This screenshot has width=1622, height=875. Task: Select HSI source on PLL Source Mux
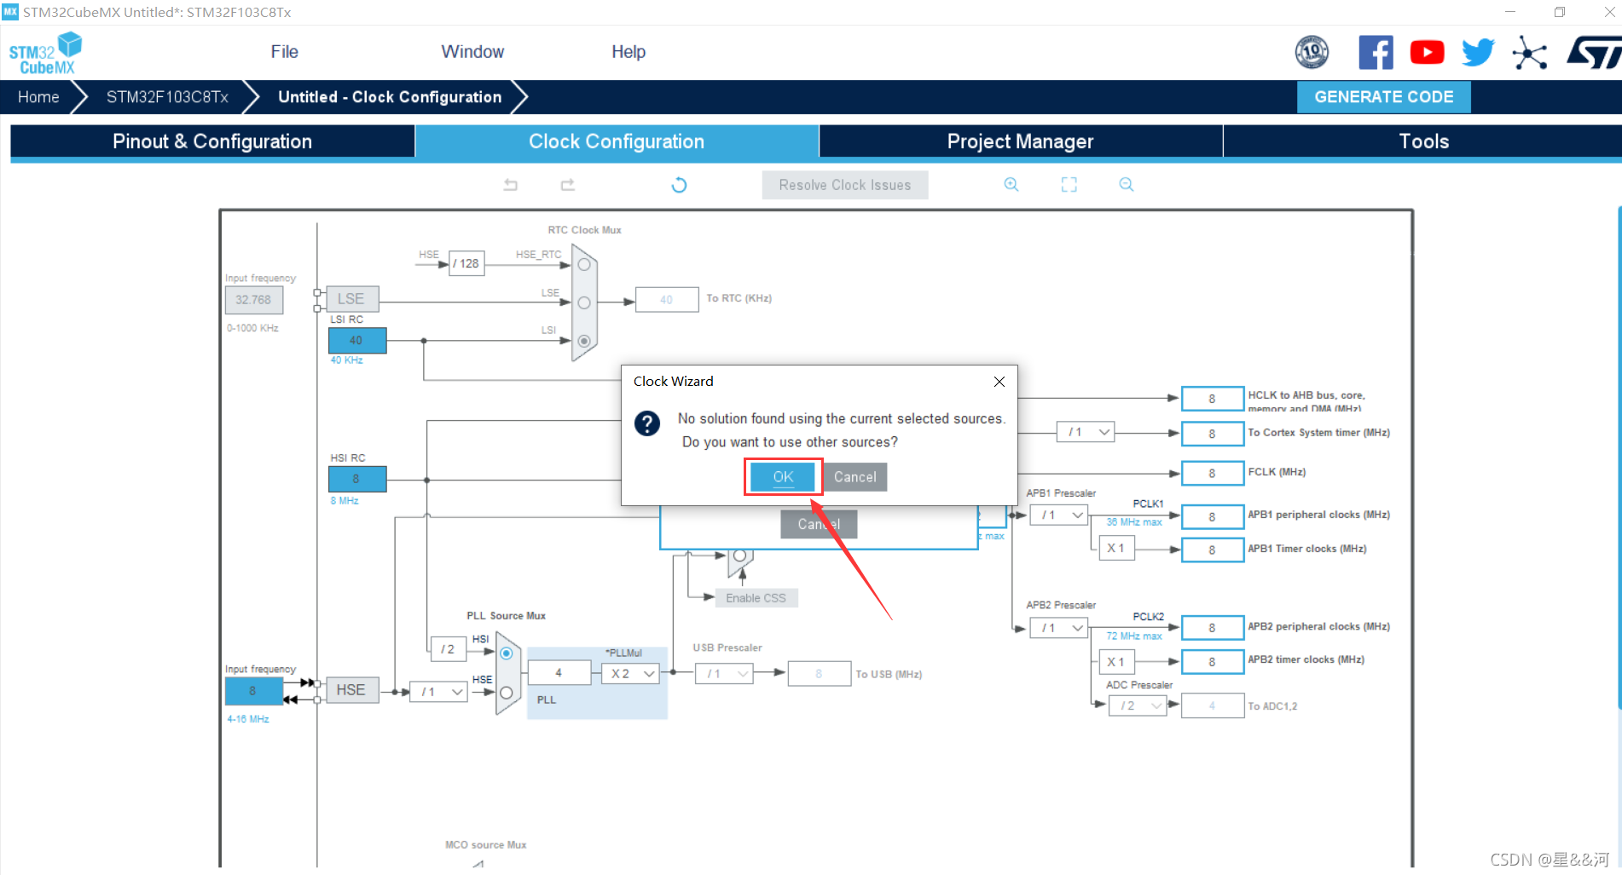click(x=507, y=653)
